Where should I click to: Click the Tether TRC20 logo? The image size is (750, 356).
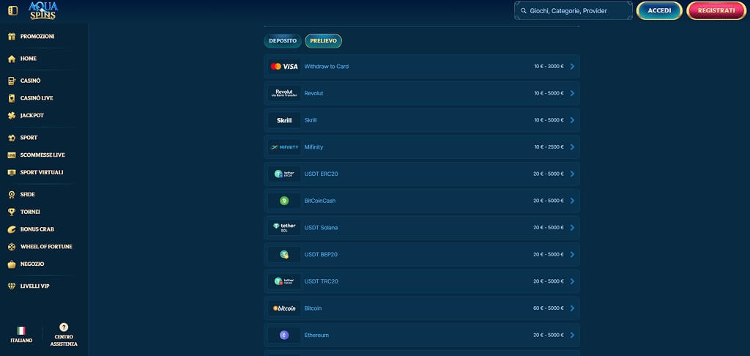pos(284,281)
